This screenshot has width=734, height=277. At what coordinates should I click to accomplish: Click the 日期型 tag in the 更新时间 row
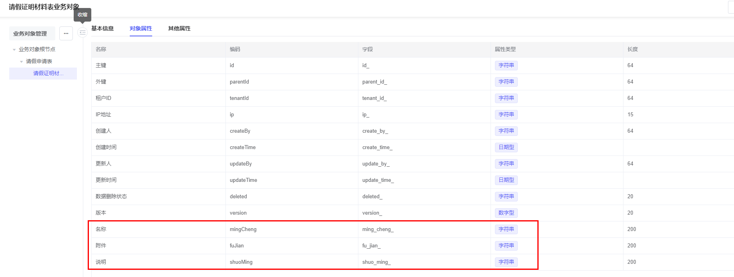pyautogui.click(x=506, y=180)
